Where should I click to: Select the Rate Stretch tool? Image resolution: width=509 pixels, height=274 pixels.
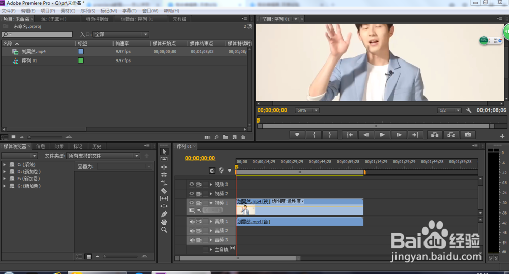pos(164,182)
